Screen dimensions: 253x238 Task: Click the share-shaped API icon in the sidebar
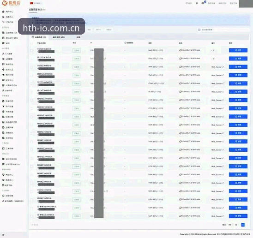tap(3, 59)
